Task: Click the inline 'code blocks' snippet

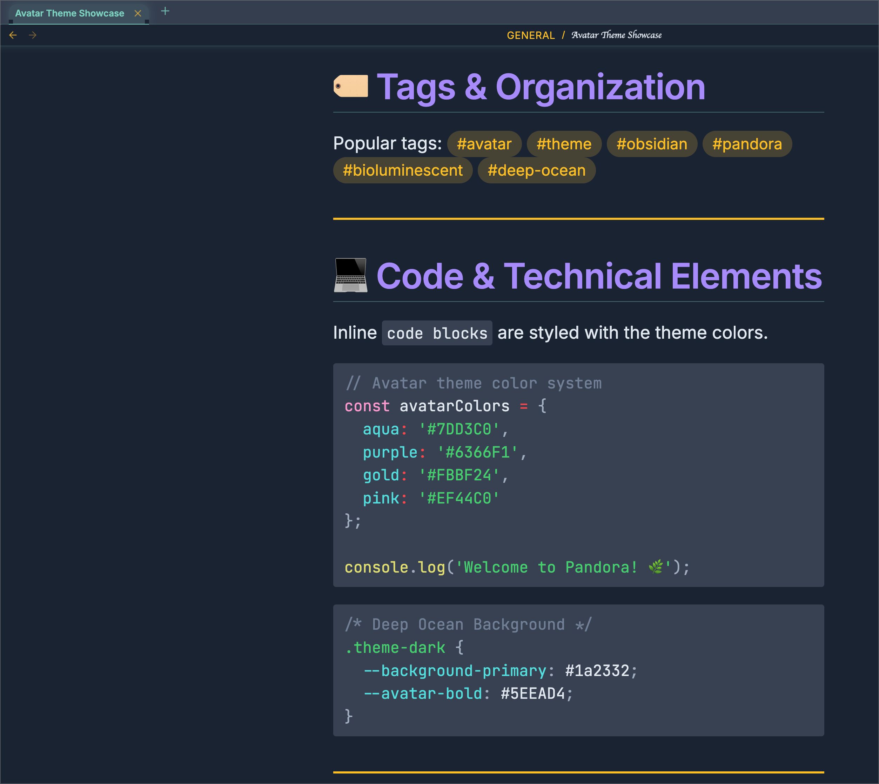Action: click(x=437, y=333)
